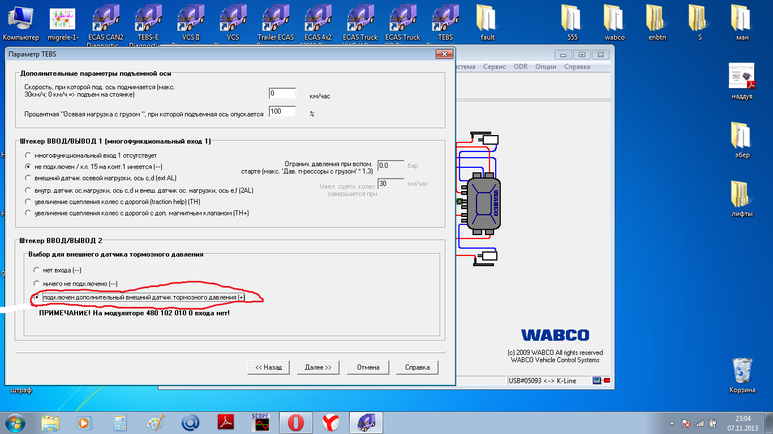Select traction help with magnet valve (TH+)
The height and width of the screenshot is (434, 773).
[x=137, y=213]
